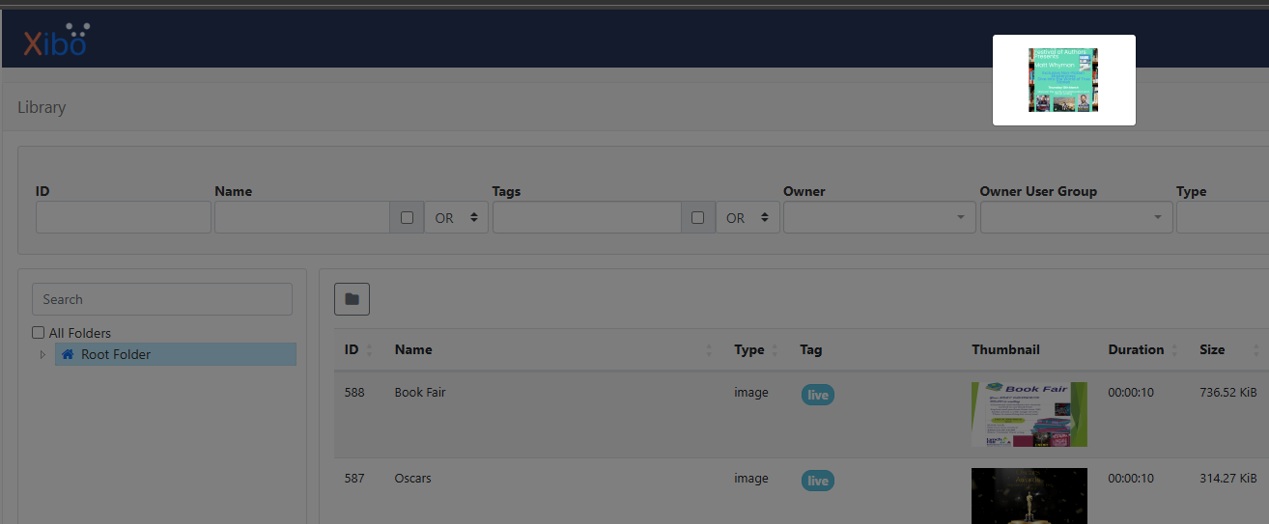Click the Xibo logo in the header

point(56,41)
